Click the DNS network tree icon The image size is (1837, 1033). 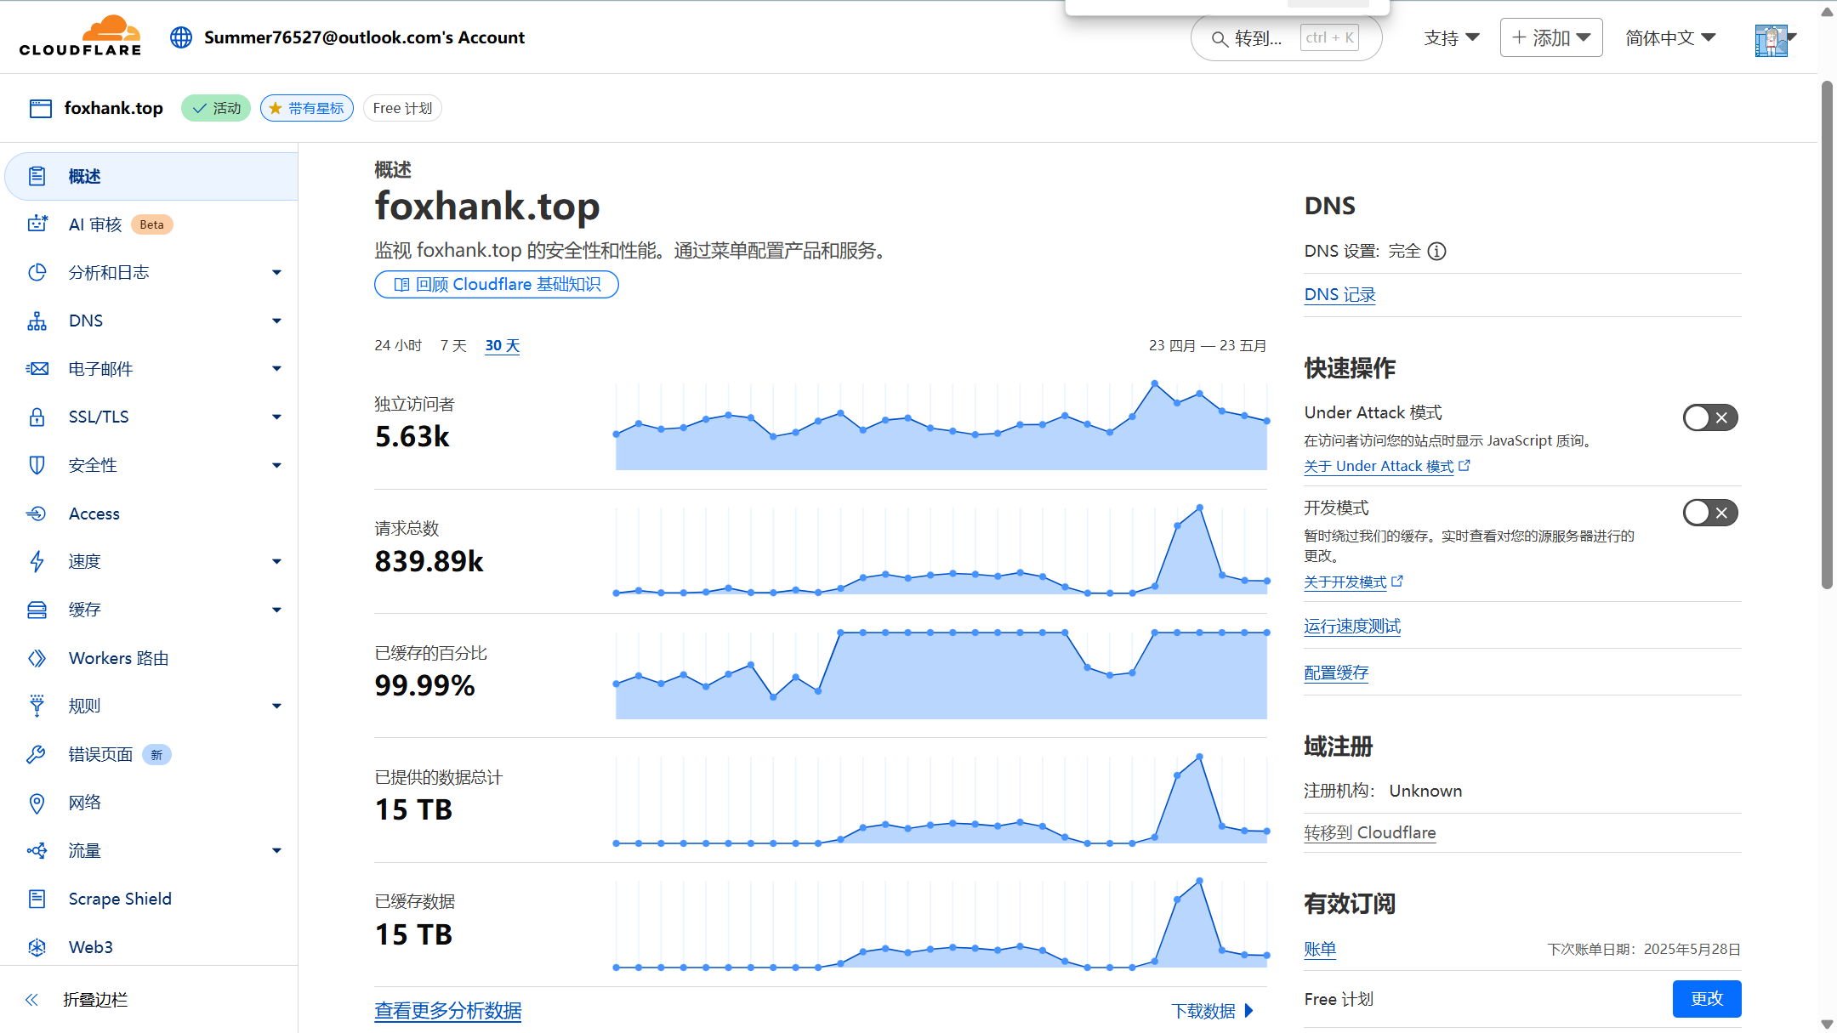click(37, 321)
